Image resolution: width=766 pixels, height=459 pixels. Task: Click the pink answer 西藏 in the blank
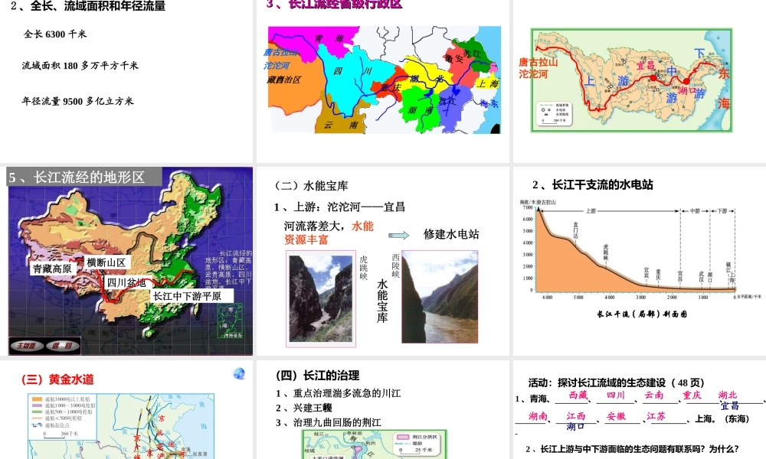coord(578,395)
